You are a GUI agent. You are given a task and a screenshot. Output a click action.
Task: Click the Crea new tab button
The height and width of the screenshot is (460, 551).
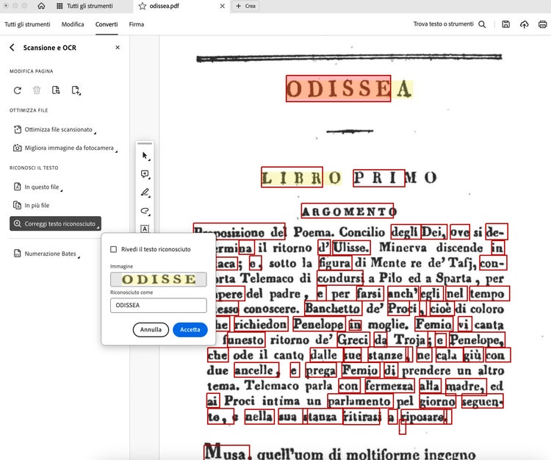click(245, 6)
